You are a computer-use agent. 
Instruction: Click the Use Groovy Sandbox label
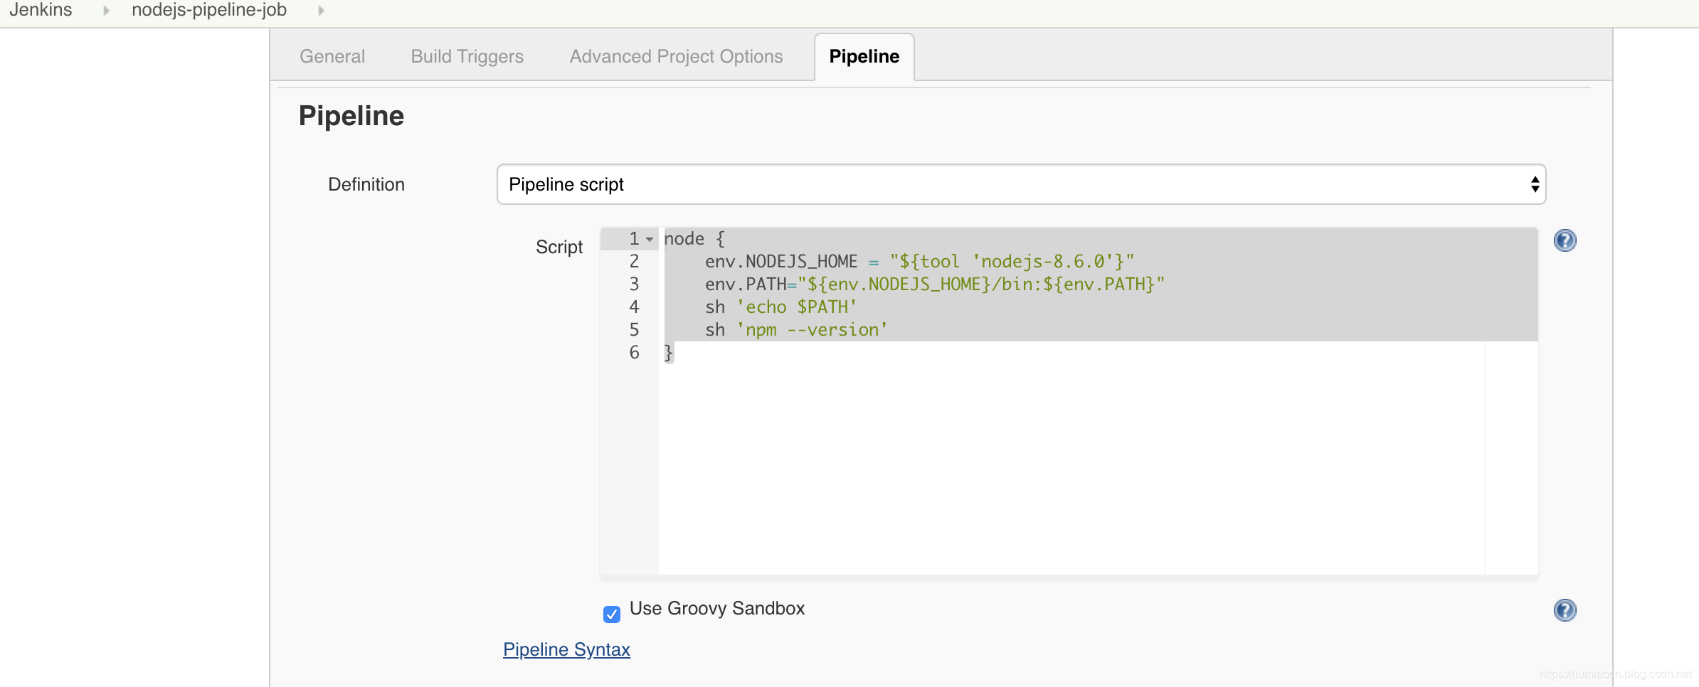point(717,609)
